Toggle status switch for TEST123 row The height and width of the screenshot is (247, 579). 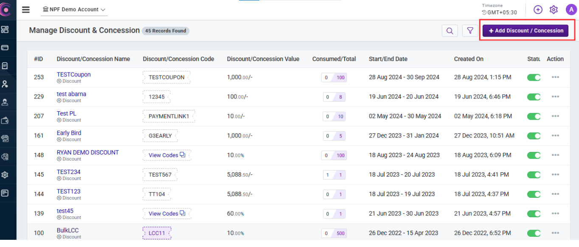[x=534, y=194]
